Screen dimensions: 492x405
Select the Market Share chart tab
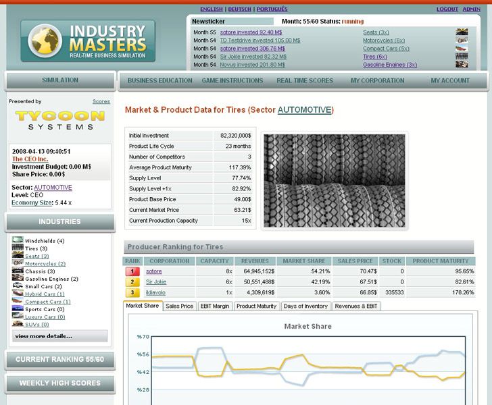(x=143, y=306)
